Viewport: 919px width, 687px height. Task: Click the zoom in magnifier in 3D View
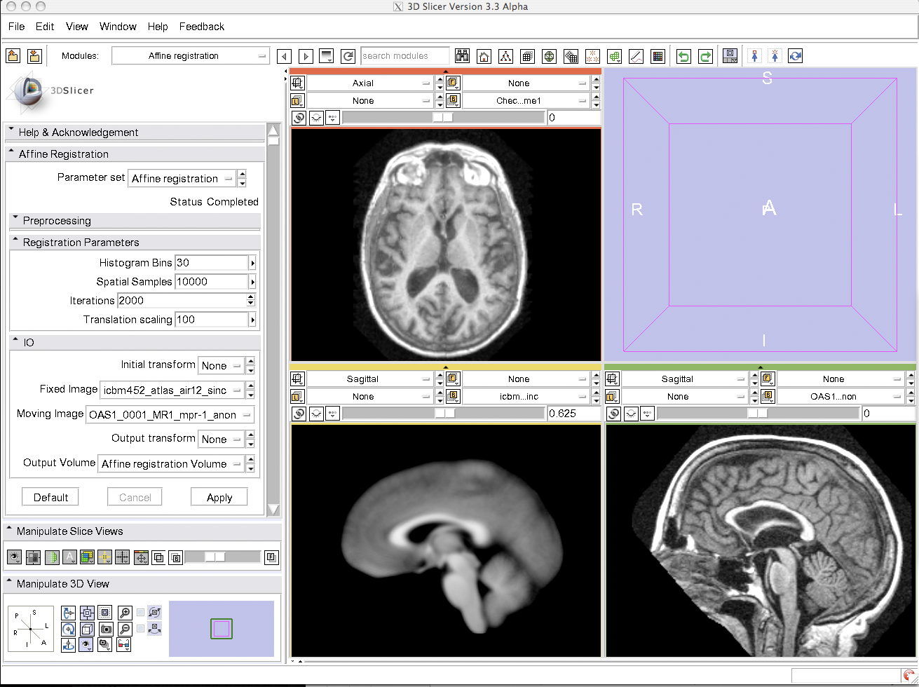125,612
